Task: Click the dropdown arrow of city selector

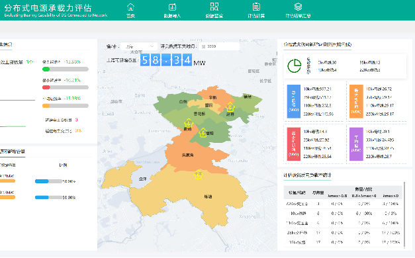Action: 152,46
